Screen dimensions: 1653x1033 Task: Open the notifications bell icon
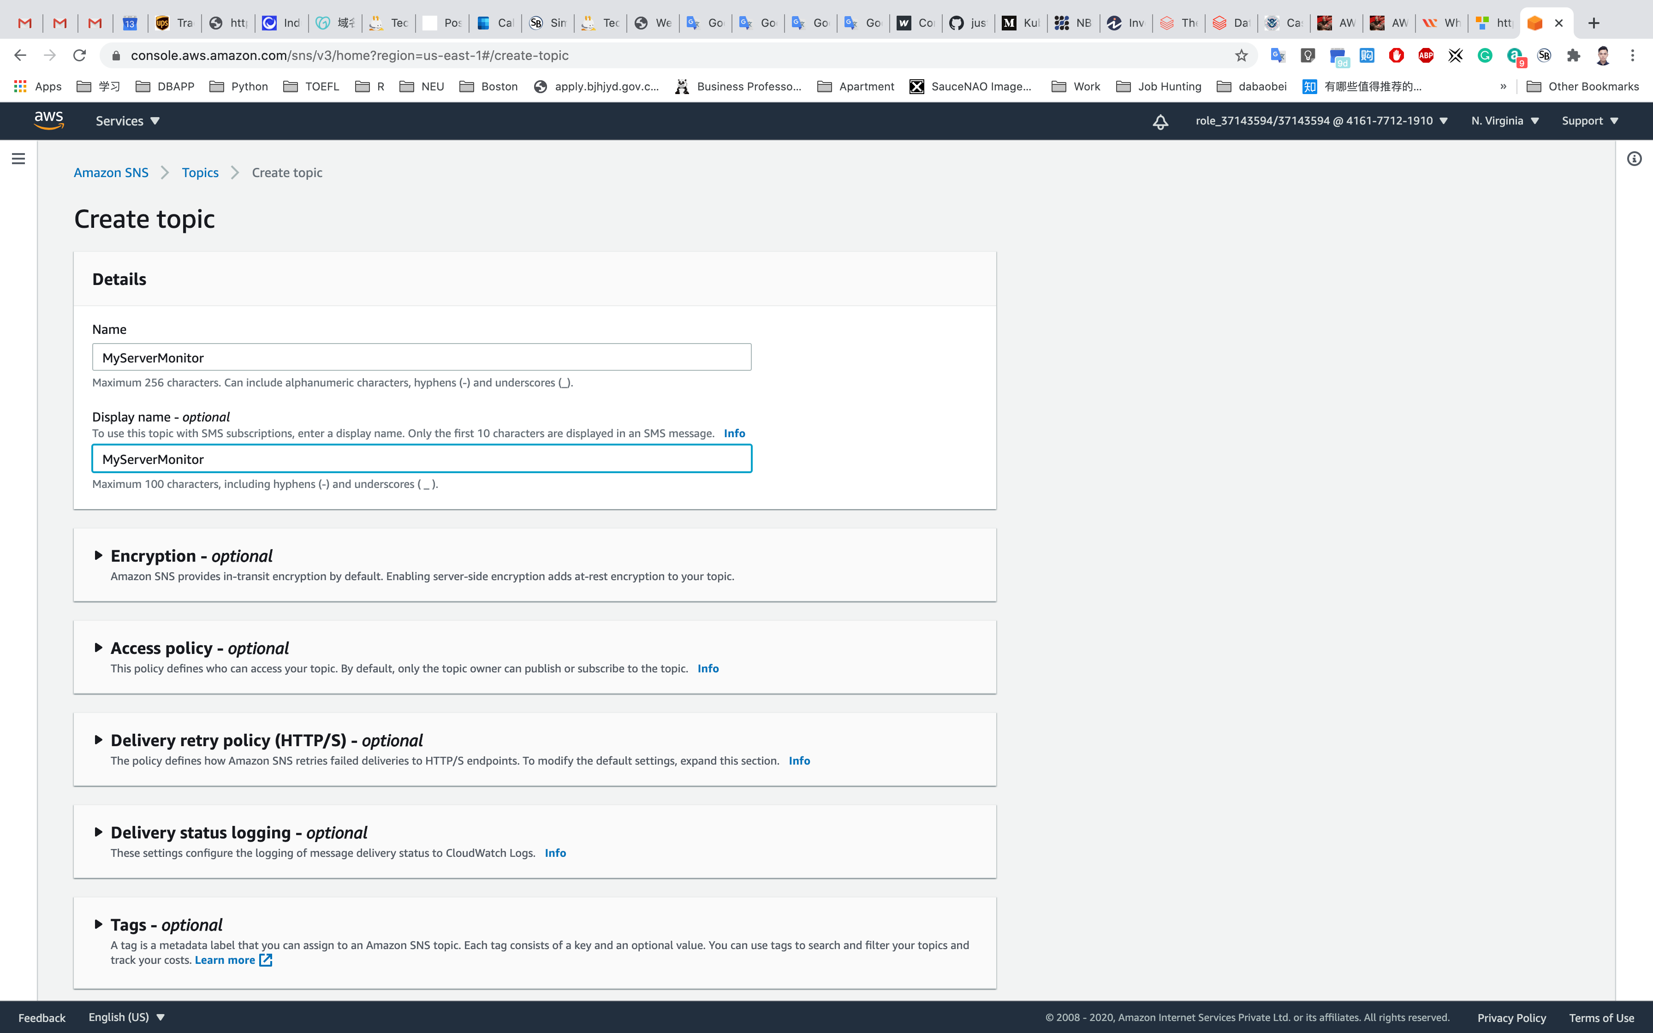[1160, 122]
